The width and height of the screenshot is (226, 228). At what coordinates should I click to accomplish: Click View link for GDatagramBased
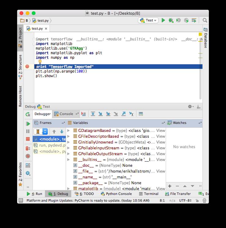pos(161,131)
